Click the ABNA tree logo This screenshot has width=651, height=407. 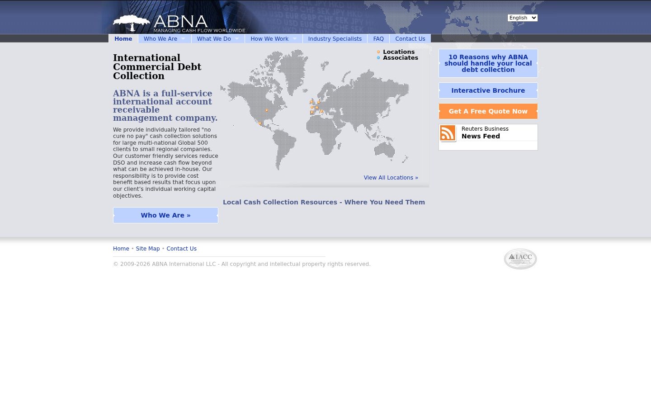[132, 23]
